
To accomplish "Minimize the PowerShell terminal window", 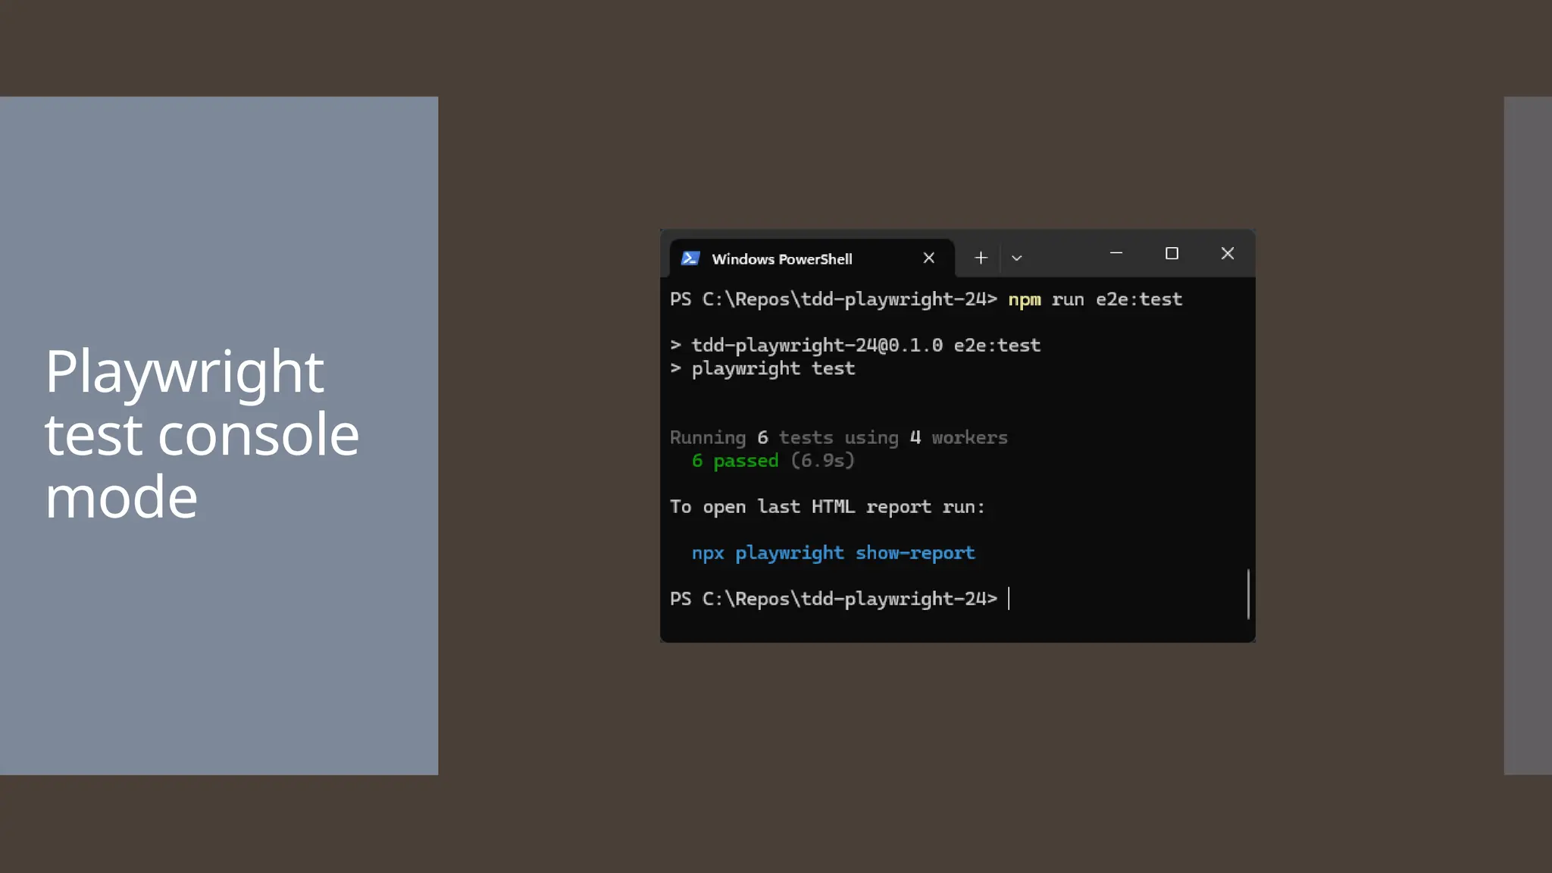I will click(1115, 254).
